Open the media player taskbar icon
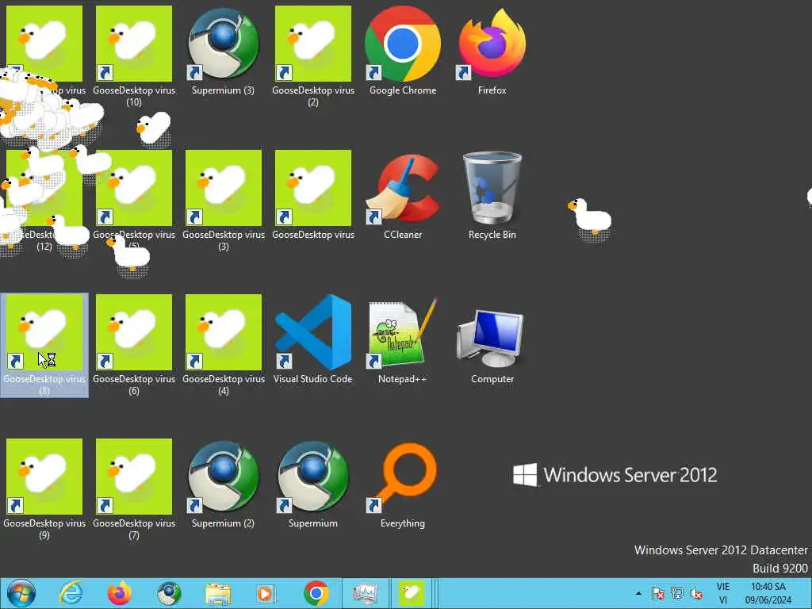The height and width of the screenshot is (609, 812). [266, 593]
